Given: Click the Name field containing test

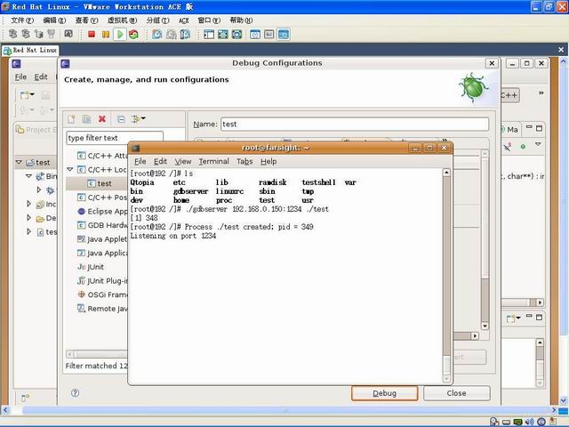Looking at the screenshot, I should pyautogui.click(x=355, y=125).
